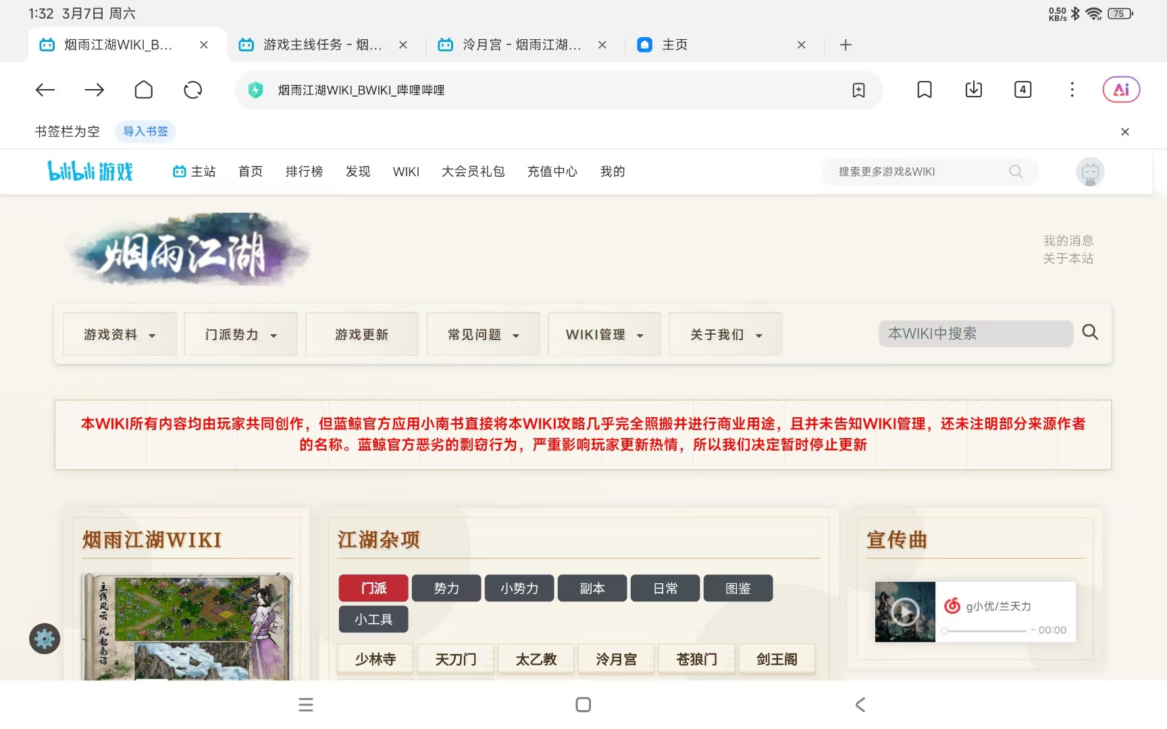Open browser three-dot menu
The image size is (1167, 729).
point(1072,90)
